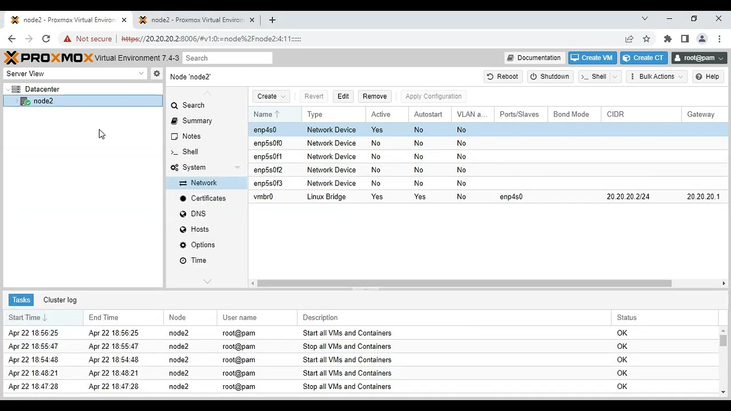Click Edit for selected network device
Viewport: 731px width, 411px height.
pos(343,96)
